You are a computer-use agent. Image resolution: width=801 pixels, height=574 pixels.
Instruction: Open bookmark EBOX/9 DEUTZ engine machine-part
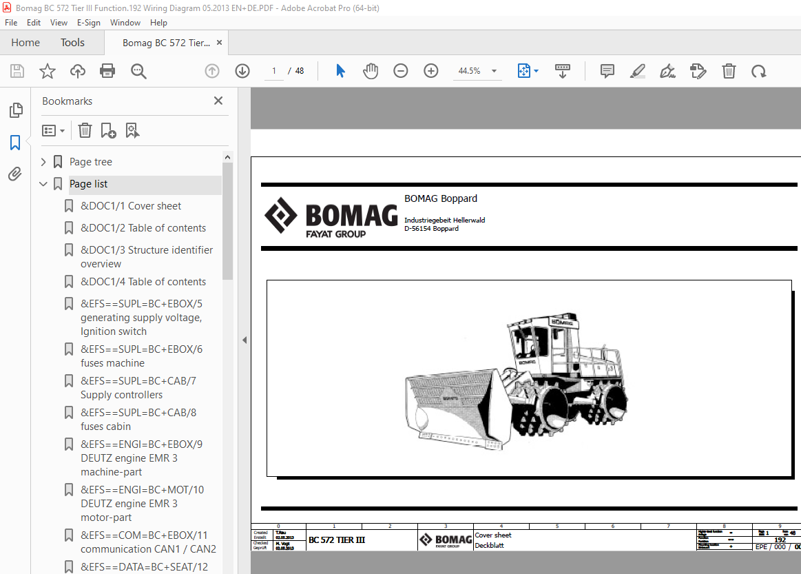tap(141, 458)
